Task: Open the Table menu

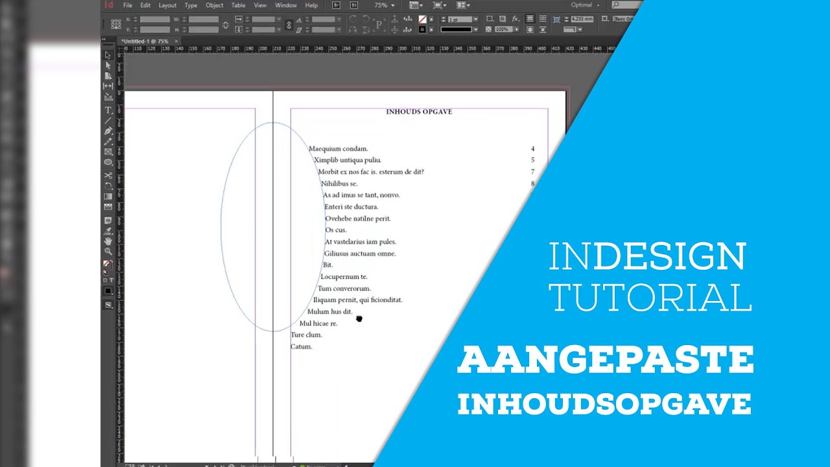Action: (239, 5)
